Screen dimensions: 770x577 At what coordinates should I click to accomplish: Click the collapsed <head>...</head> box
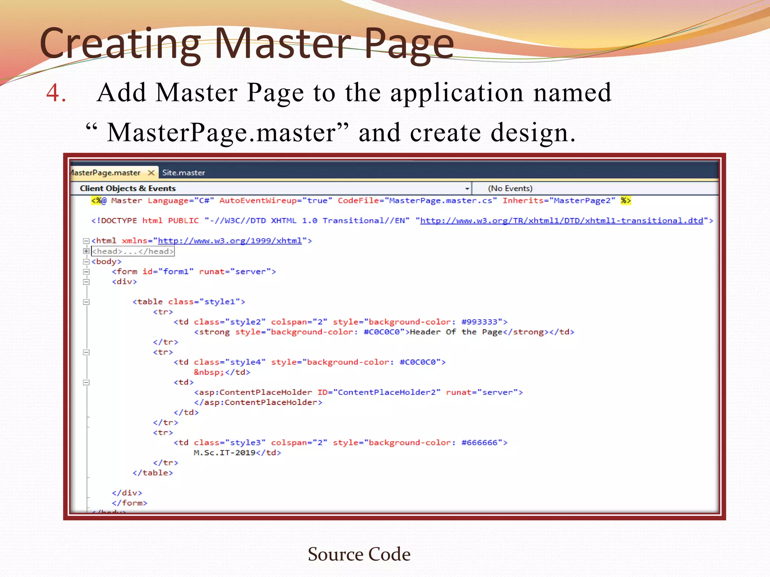click(133, 251)
